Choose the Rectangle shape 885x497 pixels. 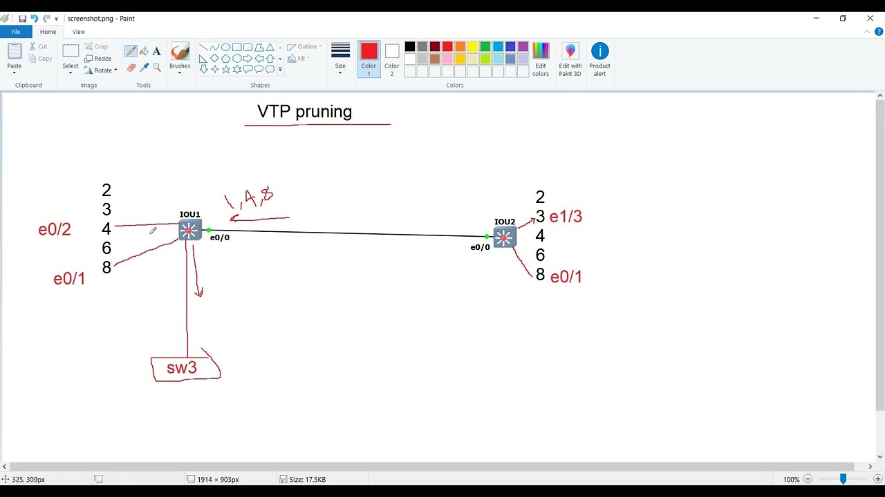[x=236, y=47]
